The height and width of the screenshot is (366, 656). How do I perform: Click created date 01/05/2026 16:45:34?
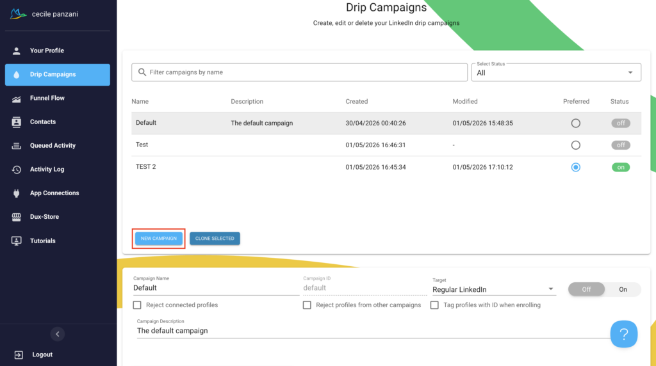coord(375,167)
